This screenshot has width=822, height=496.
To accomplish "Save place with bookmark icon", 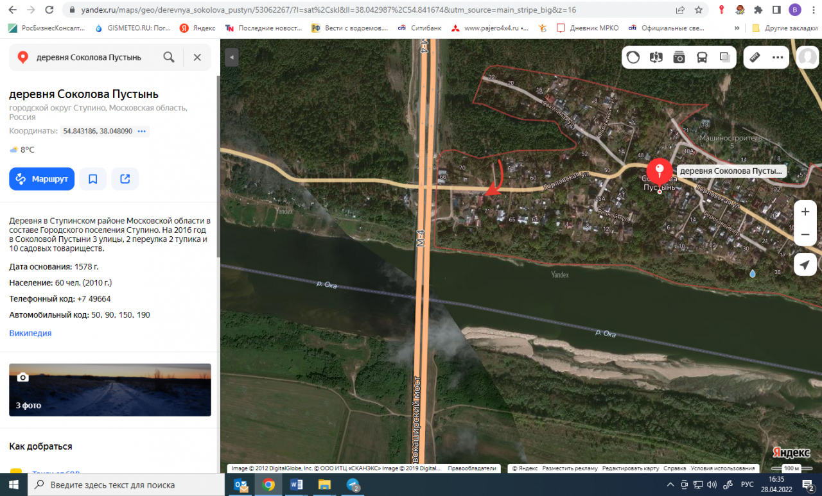I will pyautogui.click(x=93, y=179).
